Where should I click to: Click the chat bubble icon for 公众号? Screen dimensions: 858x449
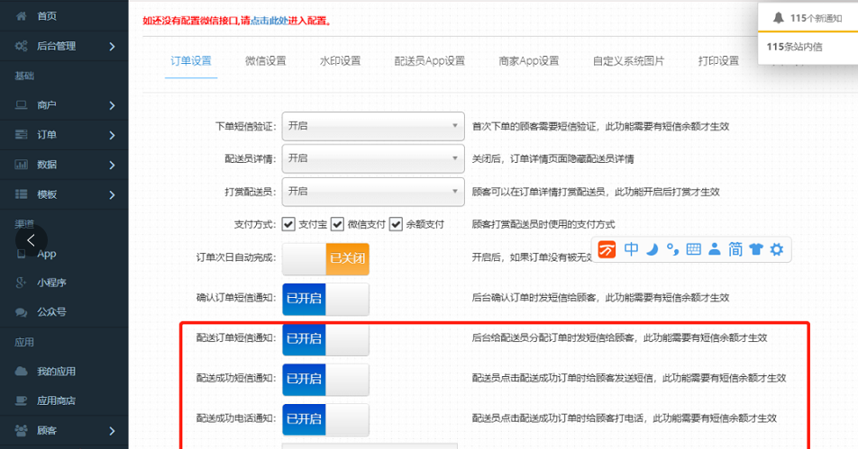[21, 312]
